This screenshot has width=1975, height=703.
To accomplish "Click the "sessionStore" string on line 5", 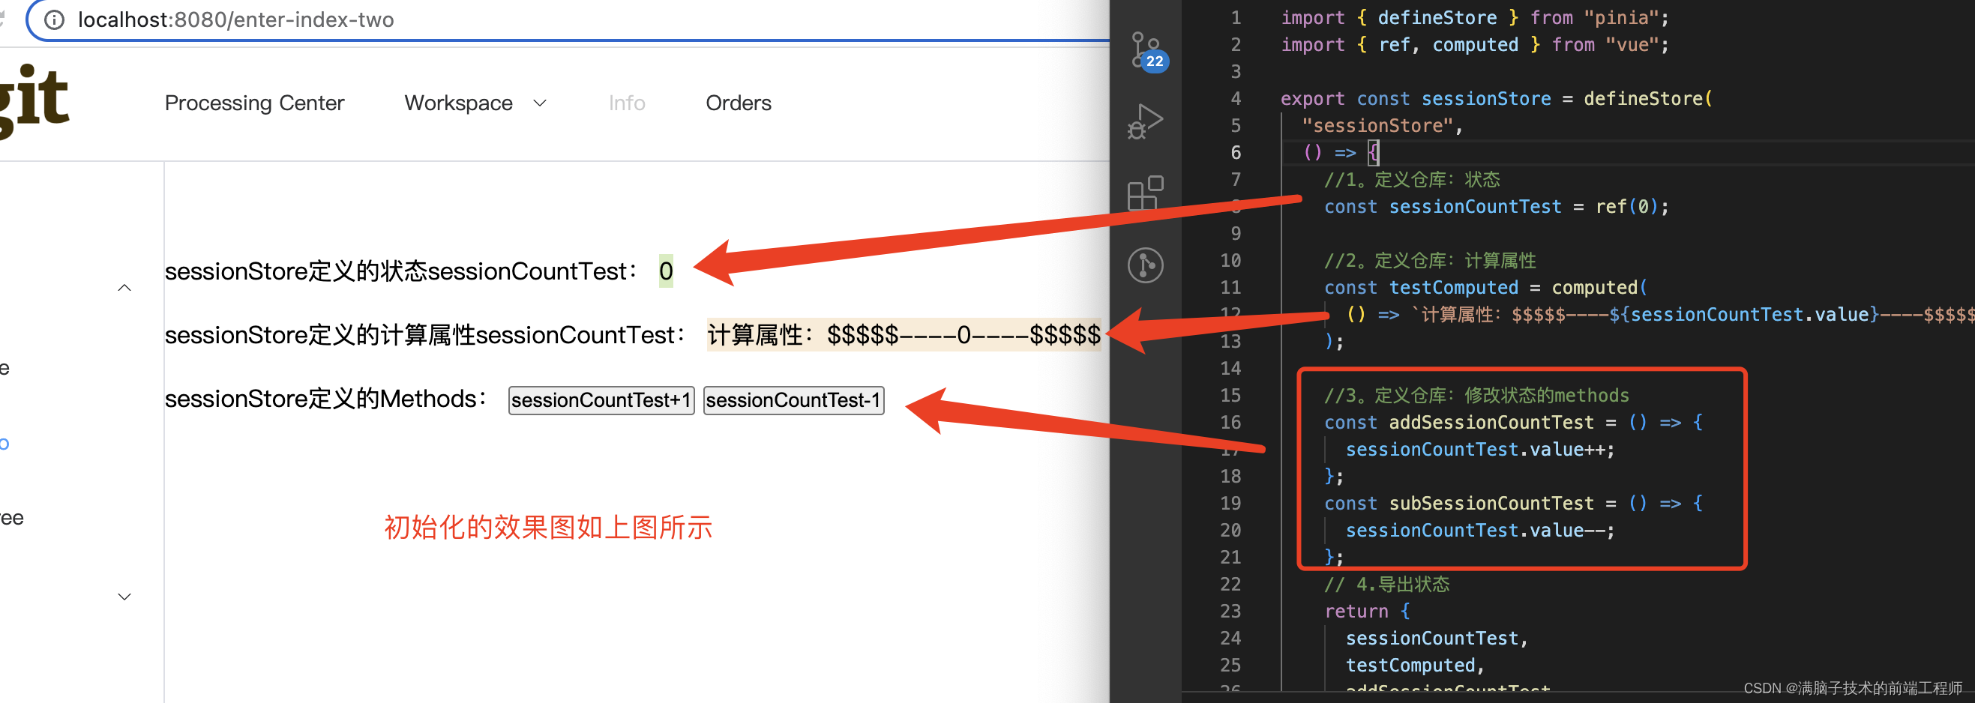I will pyautogui.click(x=1377, y=126).
